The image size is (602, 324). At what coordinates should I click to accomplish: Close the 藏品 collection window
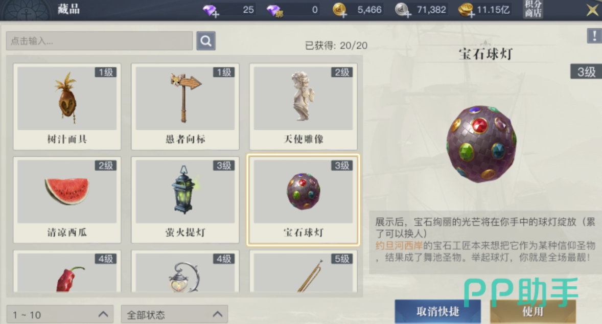click(593, 10)
